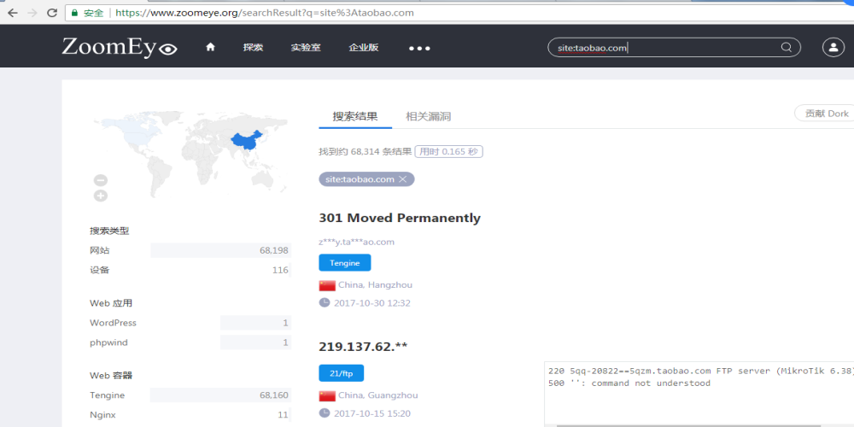Viewport: 854px width, 427px height.
Task: Switch to 搜索结果 tab
Action: click(355, 116)
